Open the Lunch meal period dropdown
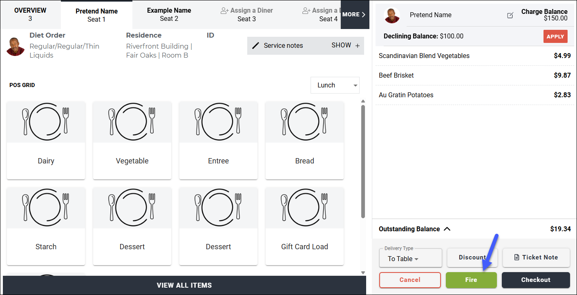The image size is (577, 295). pyautogui.click(x=335, y=85)
